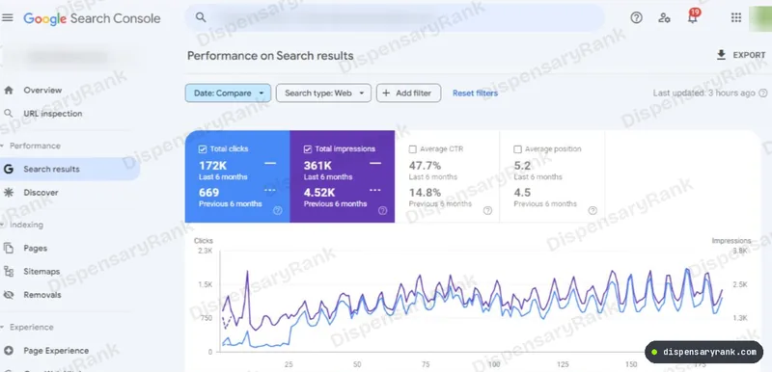Click the help icon in Average CTR card
Image resolution: width=772 pixels, height=372 pixels.
tap(487, 210)
